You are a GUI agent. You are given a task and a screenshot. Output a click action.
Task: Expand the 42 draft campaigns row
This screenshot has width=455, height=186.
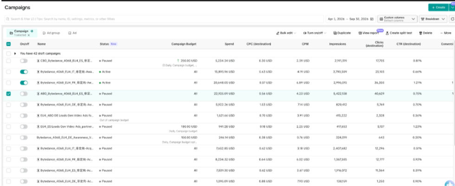(x=15, y=54)
